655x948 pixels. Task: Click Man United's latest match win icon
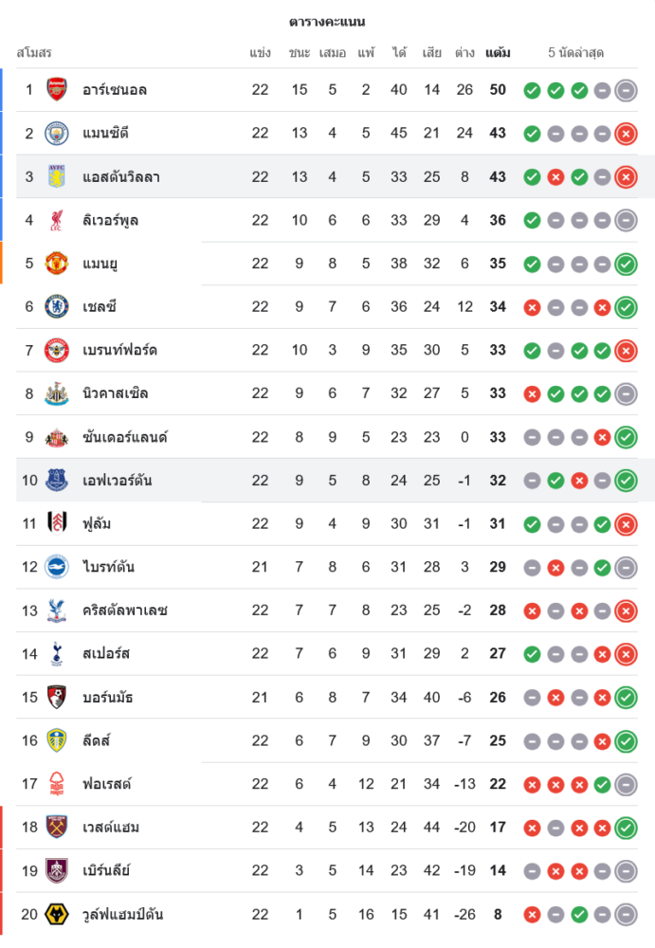point(626,264)
